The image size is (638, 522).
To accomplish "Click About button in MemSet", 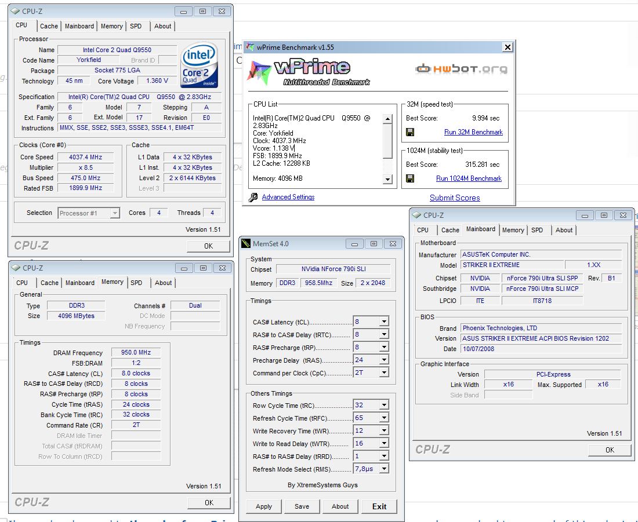I will pos(340,506).
